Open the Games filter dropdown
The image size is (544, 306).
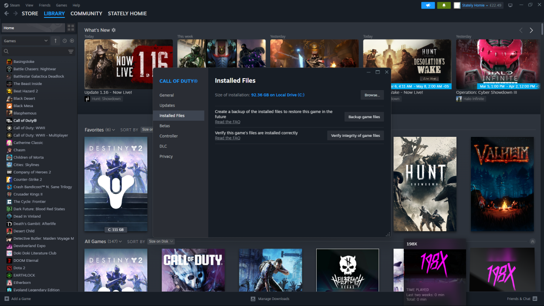pos(25,41)
